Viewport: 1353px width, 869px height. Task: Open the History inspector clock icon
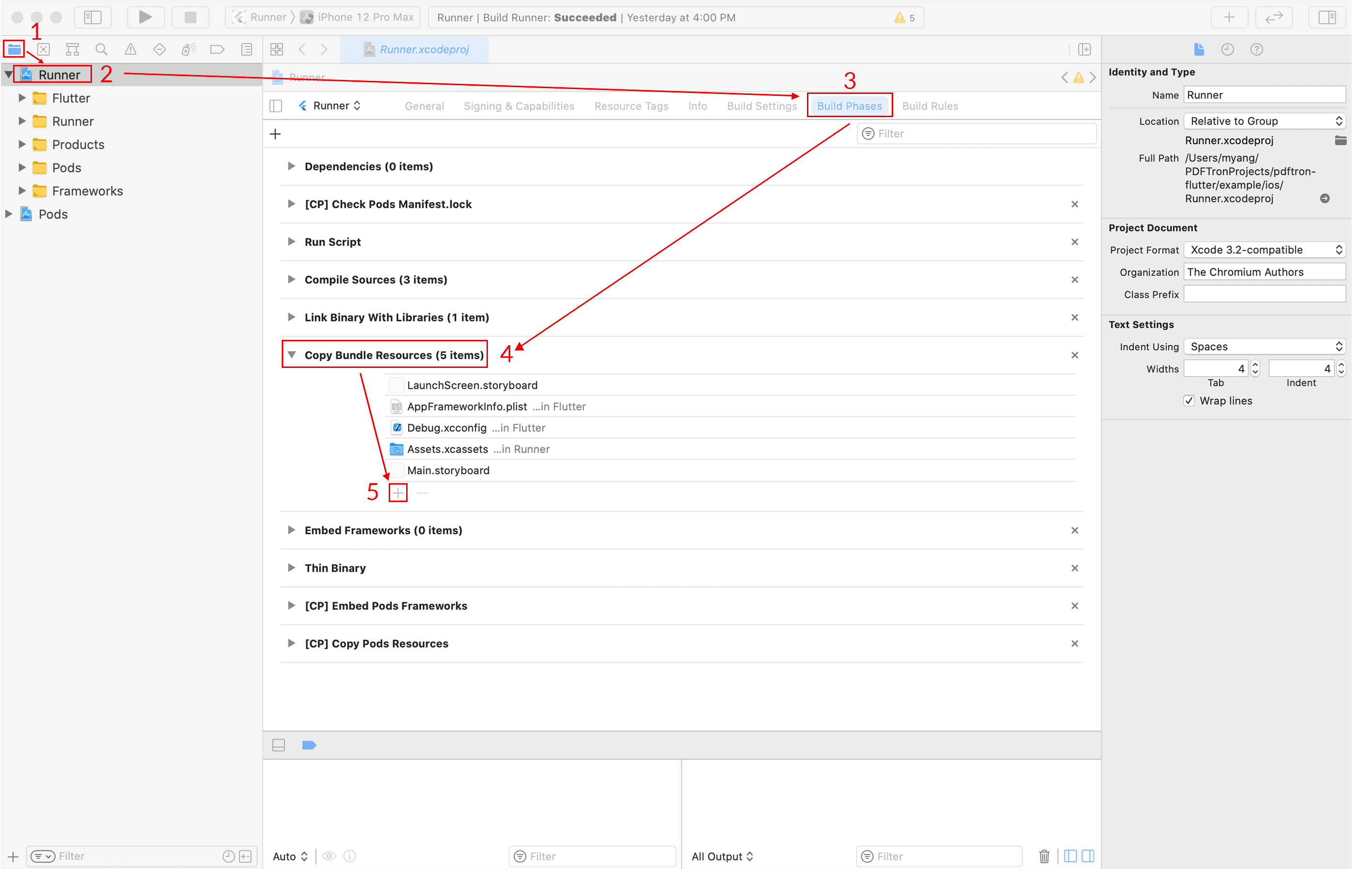(x=1227, y=50)
